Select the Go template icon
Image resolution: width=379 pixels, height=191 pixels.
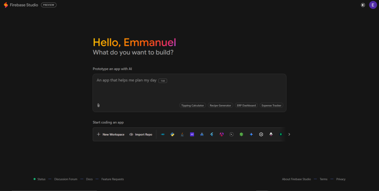[x=163, y=135]
